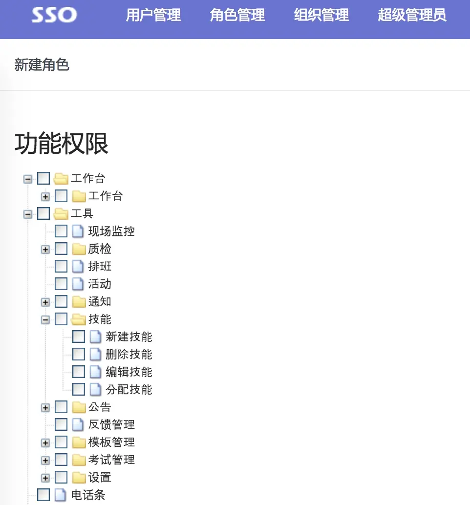Expand the nested 工作台 subfolder
470x505 pixels.
click(x=45, y=196)
